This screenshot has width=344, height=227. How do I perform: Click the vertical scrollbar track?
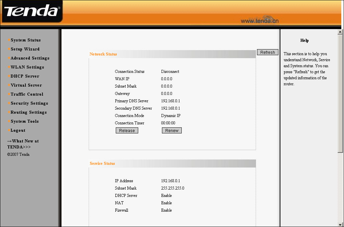pos(340,187)
